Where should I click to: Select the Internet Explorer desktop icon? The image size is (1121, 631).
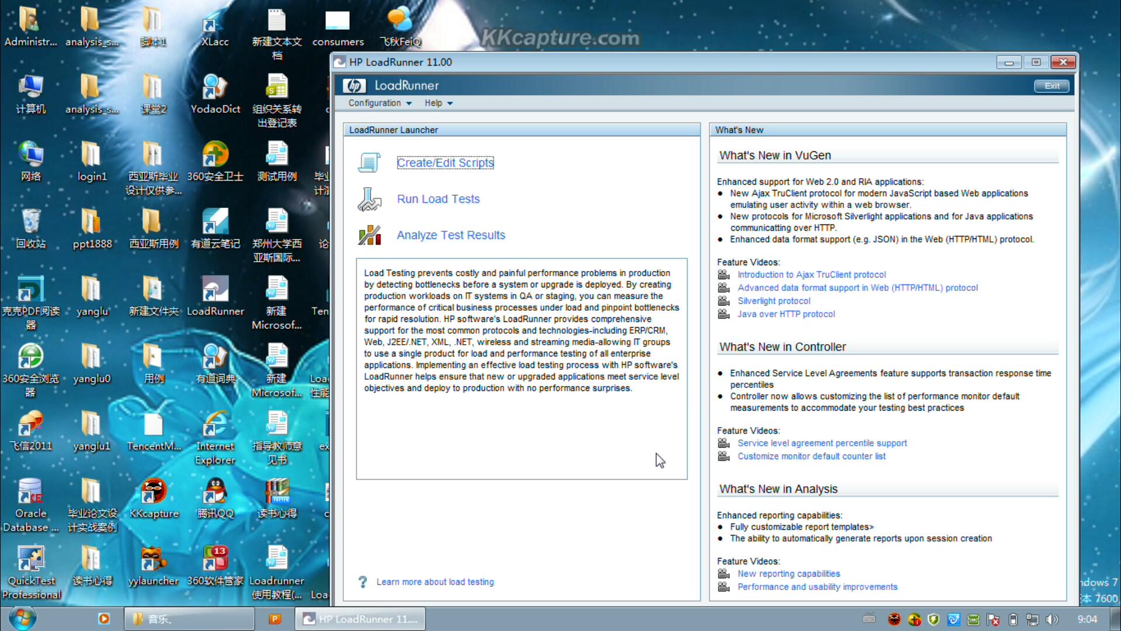click(215, 424)
